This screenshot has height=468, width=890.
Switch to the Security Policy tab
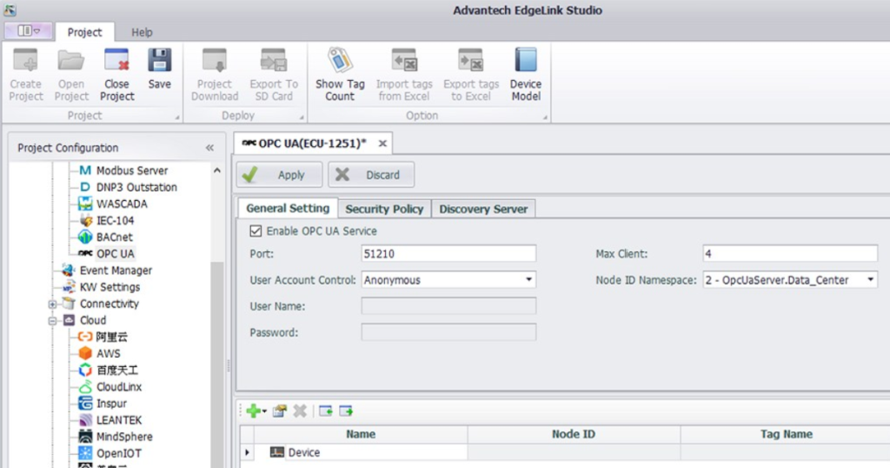(384, 209)
